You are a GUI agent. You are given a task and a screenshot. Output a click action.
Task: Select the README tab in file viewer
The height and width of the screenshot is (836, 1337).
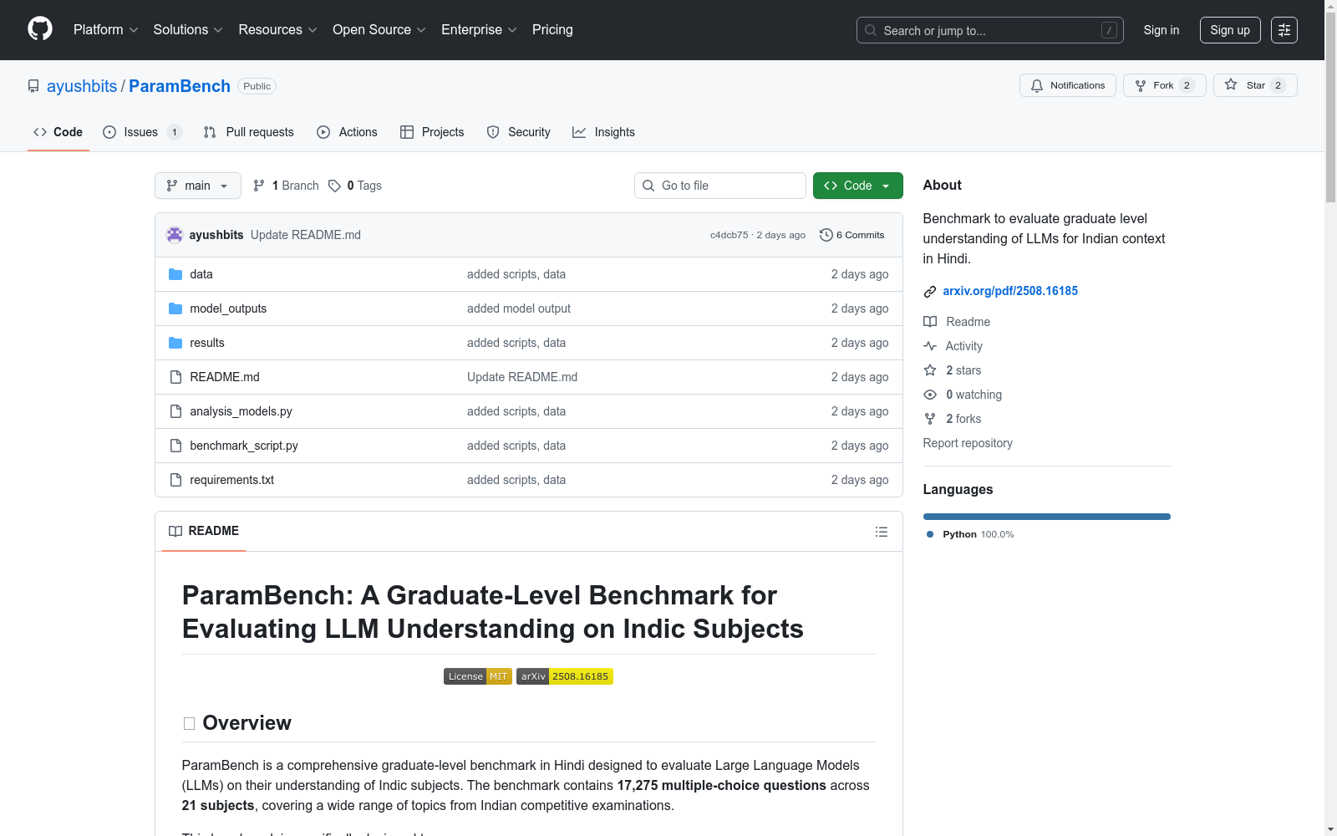tap(204, 531)
